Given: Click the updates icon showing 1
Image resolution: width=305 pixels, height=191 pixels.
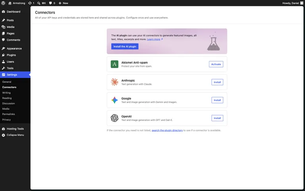Looking at the screenshot, I should coord(30,3).
